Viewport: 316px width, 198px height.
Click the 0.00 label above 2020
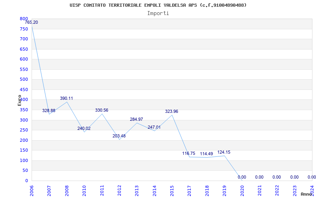click(242, 177)
